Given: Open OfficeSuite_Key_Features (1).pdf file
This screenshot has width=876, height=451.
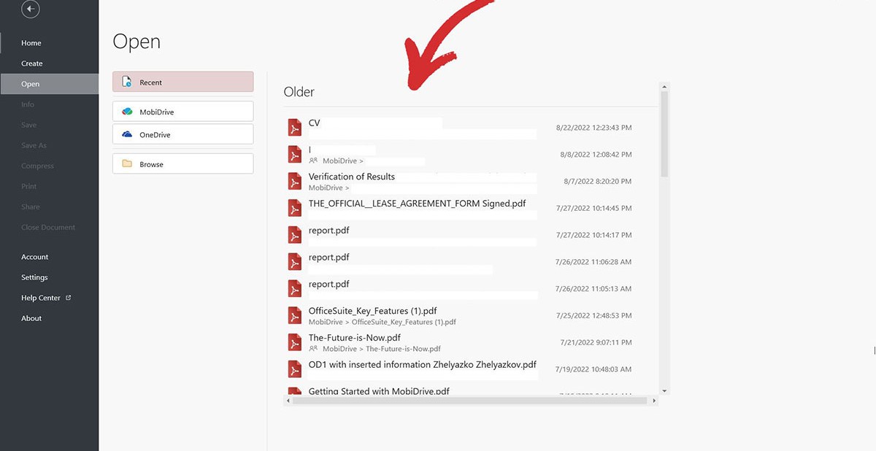Looking at the screenshot, I should [x=372, y=311].
